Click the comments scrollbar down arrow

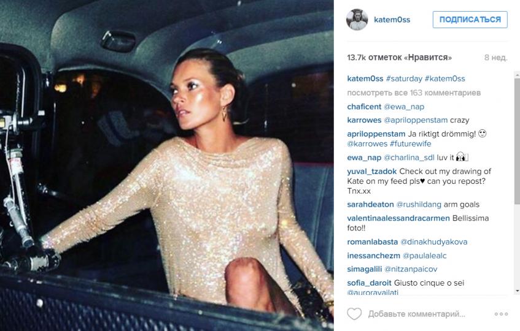[x=518, y=291]
